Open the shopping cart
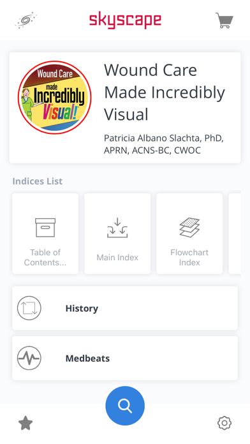This screenshot has width=250, height=444. click(224, 20)
